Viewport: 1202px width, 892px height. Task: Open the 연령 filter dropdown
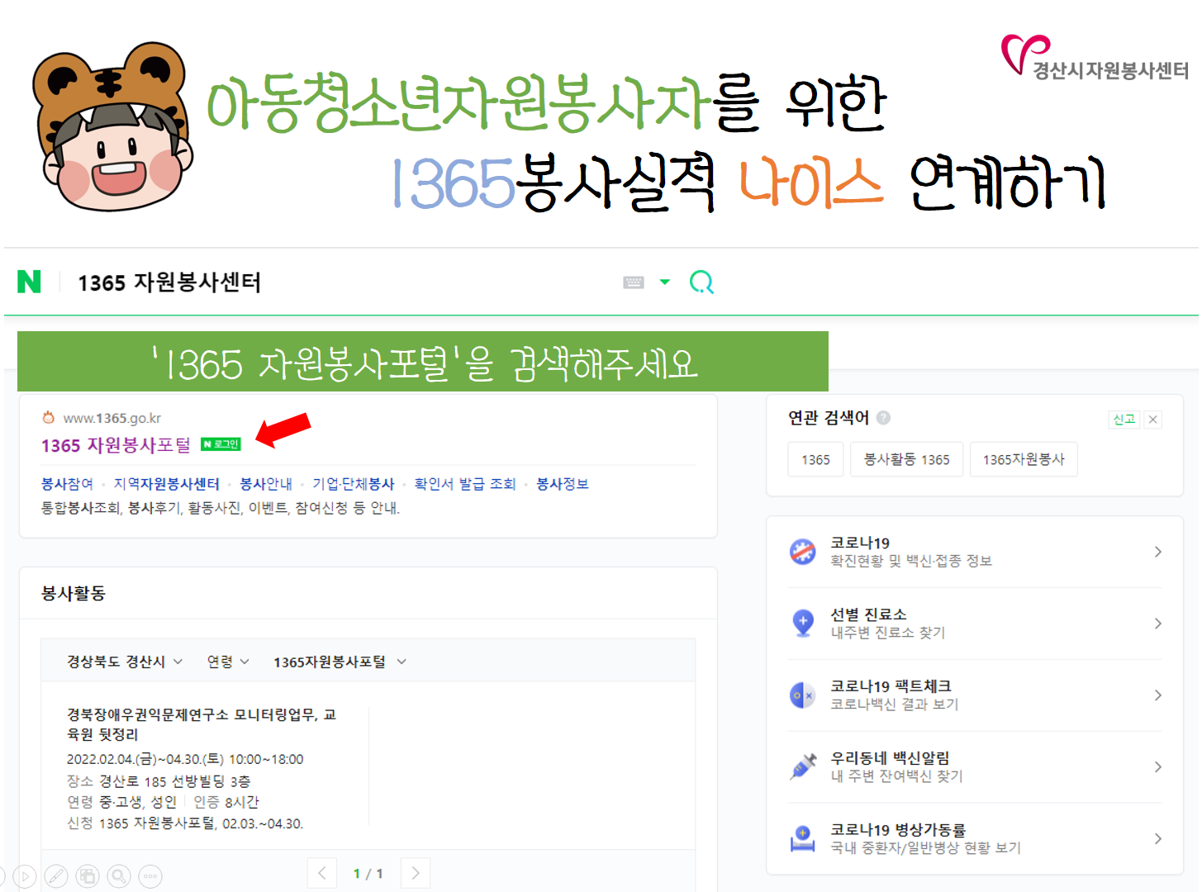coord(228,662)
